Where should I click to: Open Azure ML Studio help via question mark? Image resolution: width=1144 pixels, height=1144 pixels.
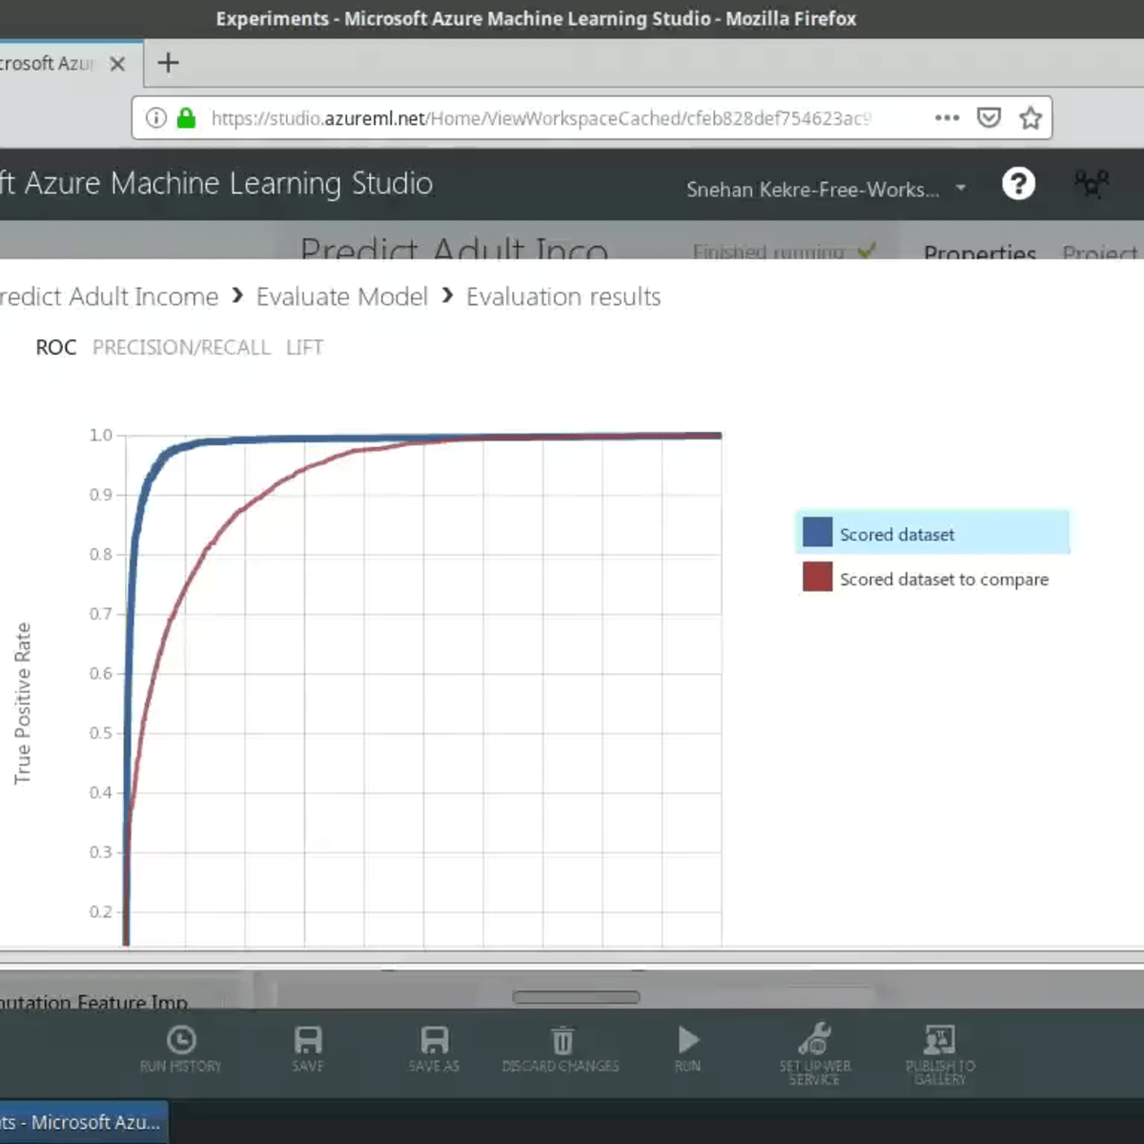point(1018,185)
